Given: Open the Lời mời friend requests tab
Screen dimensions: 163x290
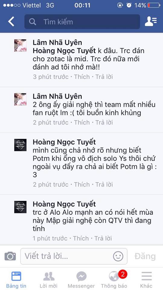Looking at the screenshot, I should [49, 279].
